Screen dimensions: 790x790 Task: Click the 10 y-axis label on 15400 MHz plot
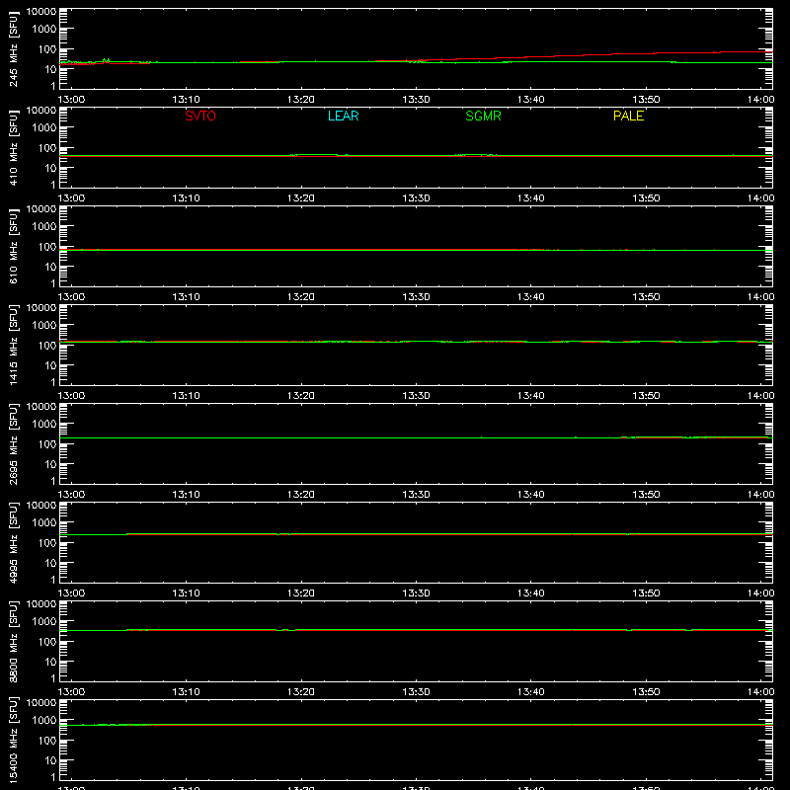[x=51, y=760]
